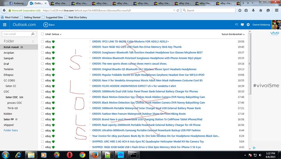Image resolution: width=281 pixels, height=159 pixels.
Task: Check the box for the 18:55 eBay email
Action: click(42, 80)
